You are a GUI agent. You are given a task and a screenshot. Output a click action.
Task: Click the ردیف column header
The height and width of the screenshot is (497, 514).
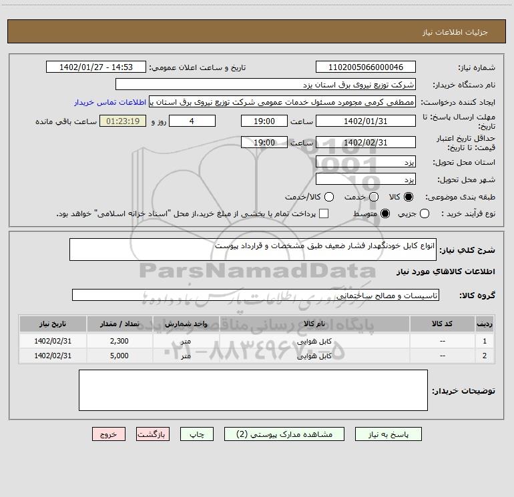pos(485,324)
